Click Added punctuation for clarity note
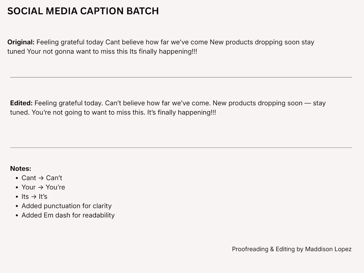This screenshot has width=364, height=273. click(x=67, y=206)
